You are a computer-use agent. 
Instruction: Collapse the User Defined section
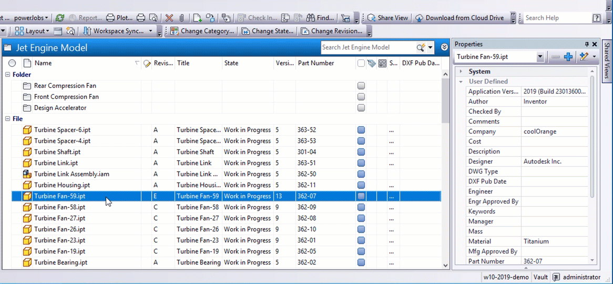click(461, 82)
